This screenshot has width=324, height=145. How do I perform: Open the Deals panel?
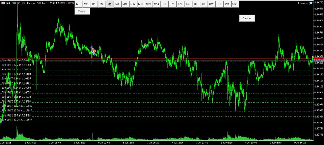82,11
